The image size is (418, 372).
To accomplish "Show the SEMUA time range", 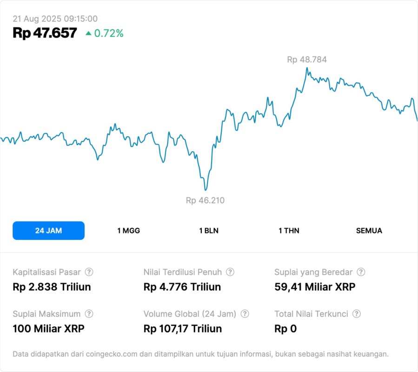I will (x=369, y=231).
